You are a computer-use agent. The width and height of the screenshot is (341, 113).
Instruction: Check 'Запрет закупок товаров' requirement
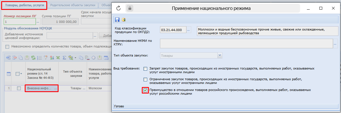(145, 69)
